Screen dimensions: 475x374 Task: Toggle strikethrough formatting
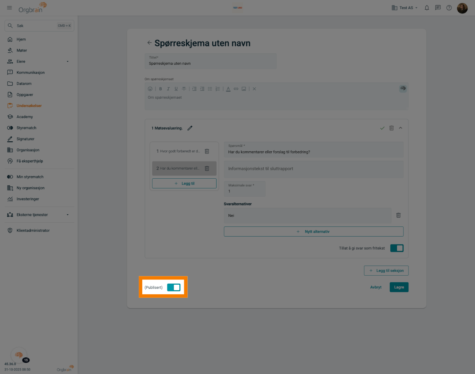[x=184, y=89]
